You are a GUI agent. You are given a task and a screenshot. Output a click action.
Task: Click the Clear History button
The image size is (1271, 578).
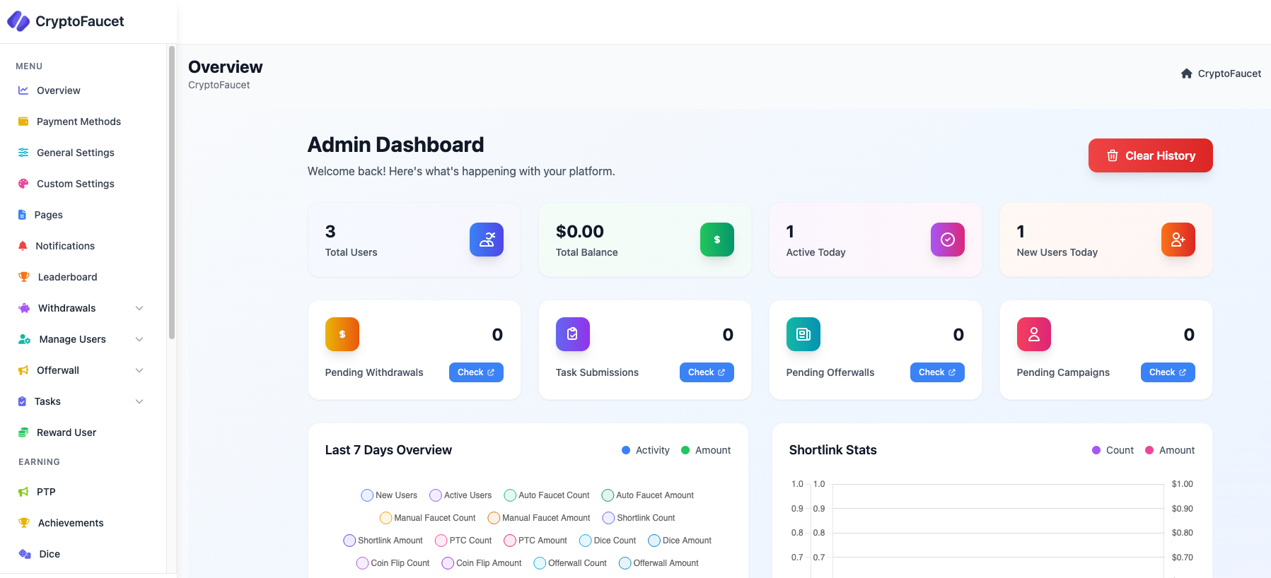(x=1150, y=155)
